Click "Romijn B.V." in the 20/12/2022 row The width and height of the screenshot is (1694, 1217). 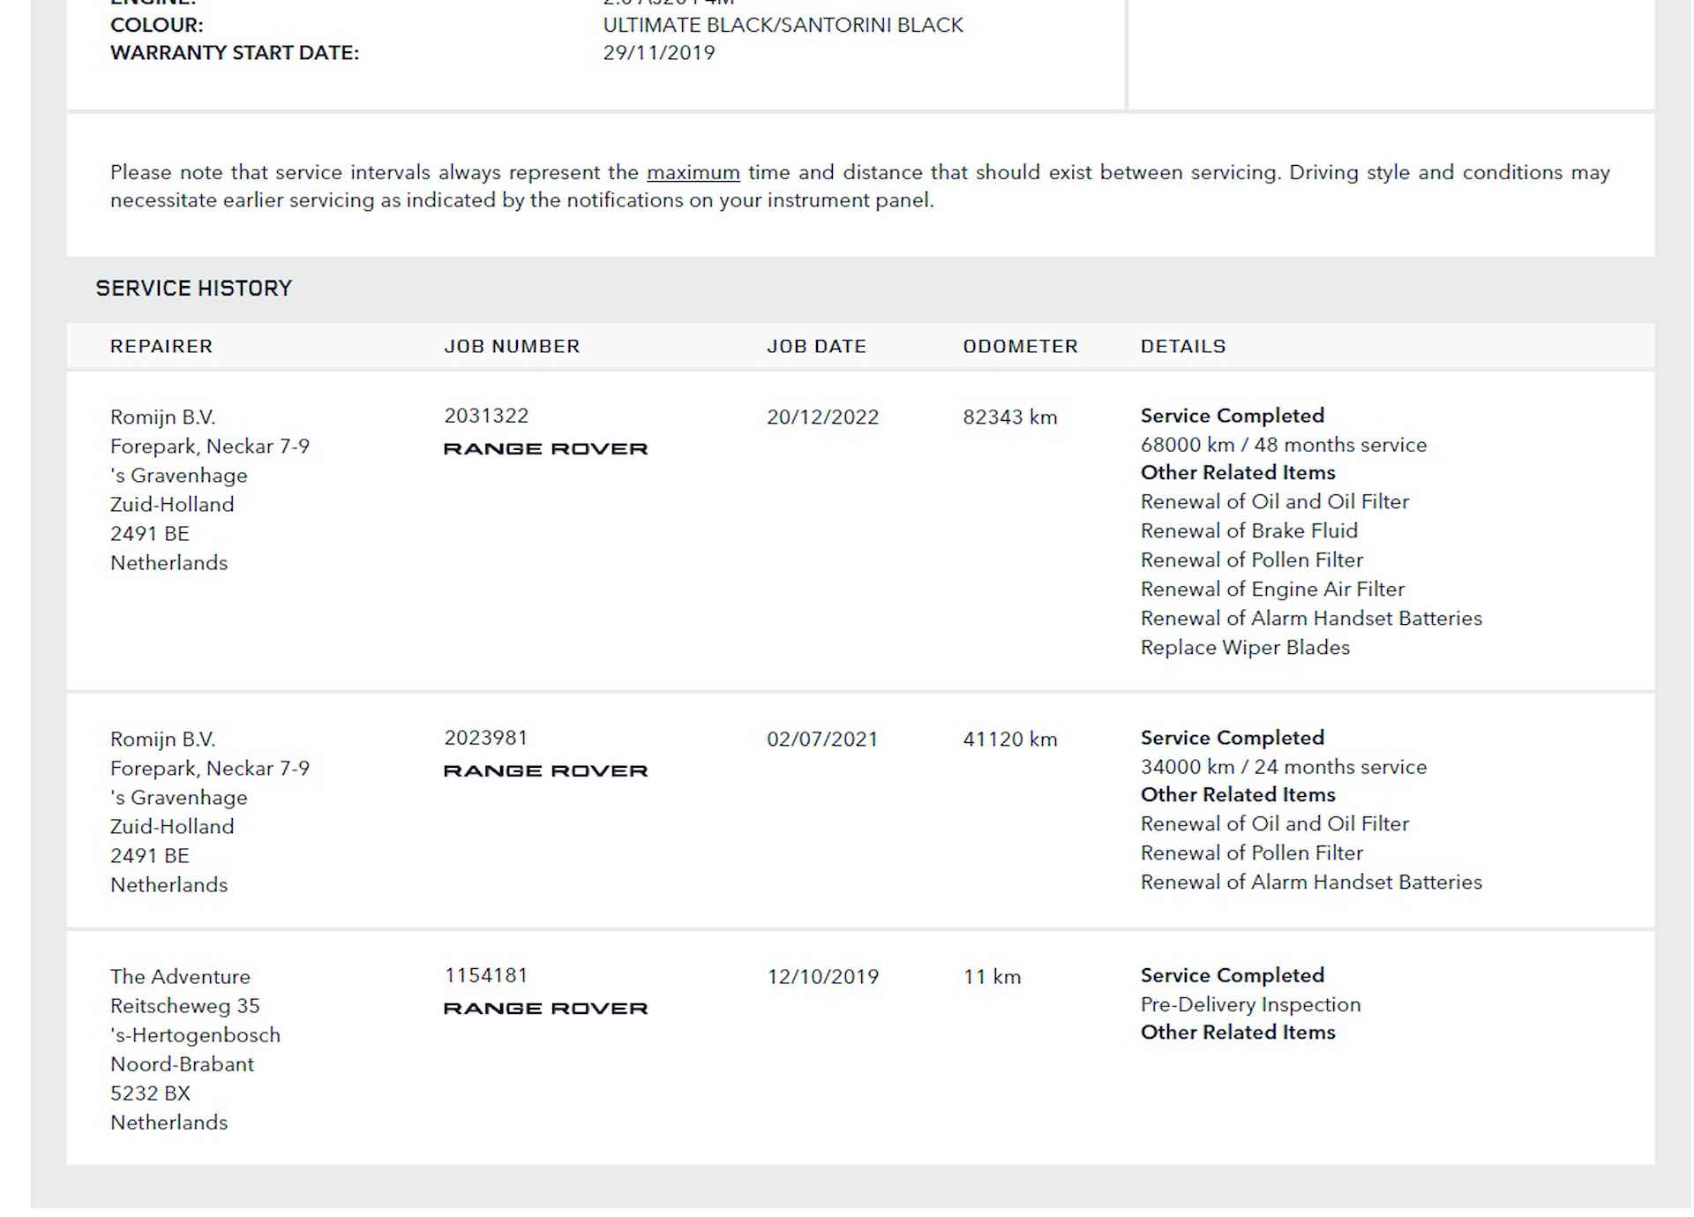coord(163,417)
